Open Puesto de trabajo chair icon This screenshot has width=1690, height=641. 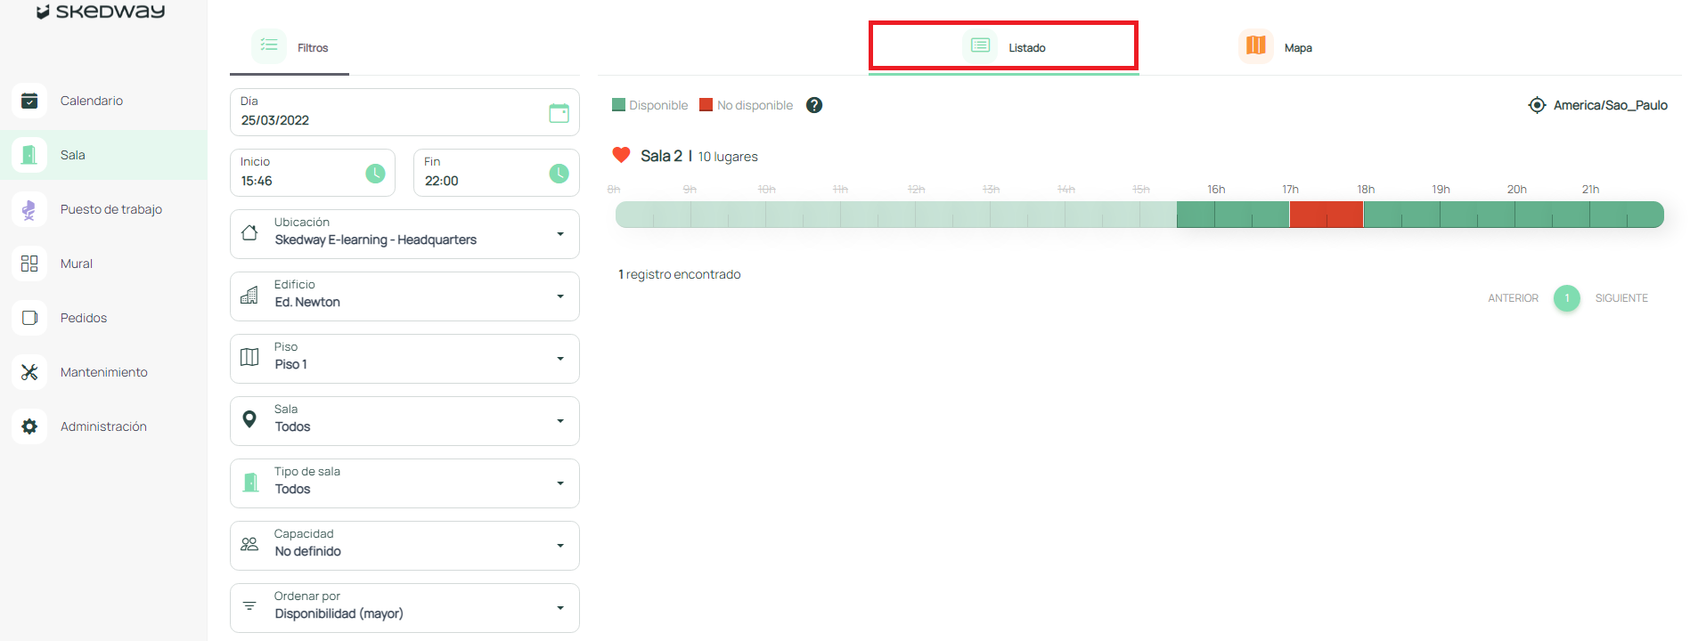click(29, 209)
